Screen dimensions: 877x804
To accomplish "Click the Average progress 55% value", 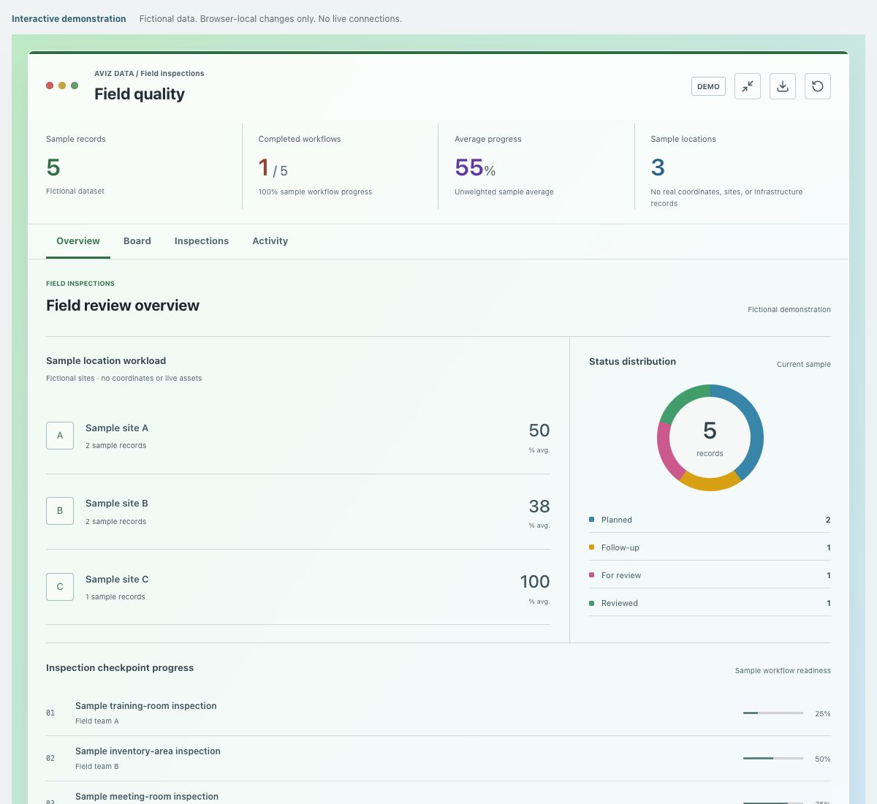I will point(475,168).
